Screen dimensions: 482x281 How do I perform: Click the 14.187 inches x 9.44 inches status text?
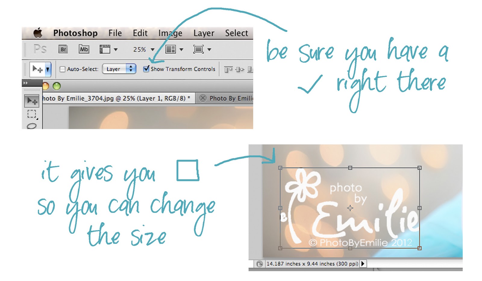[312, 264]
